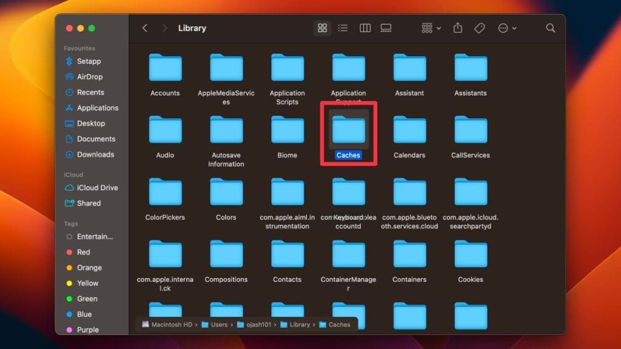Select the Contacts folder

point(287,254)
